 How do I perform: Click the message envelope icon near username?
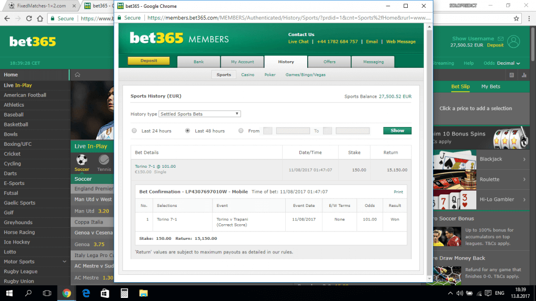[500, 39]
